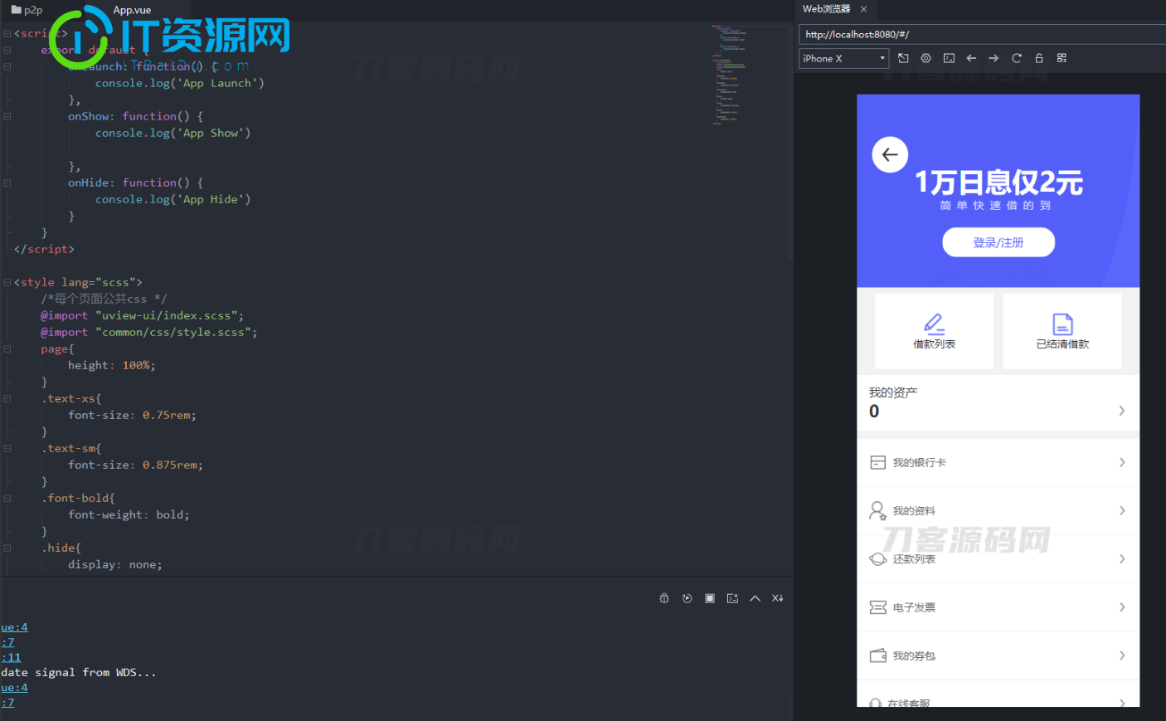Open 还款列表 menu item
The width and height of the screenshot is (1166, 721).
998,558
